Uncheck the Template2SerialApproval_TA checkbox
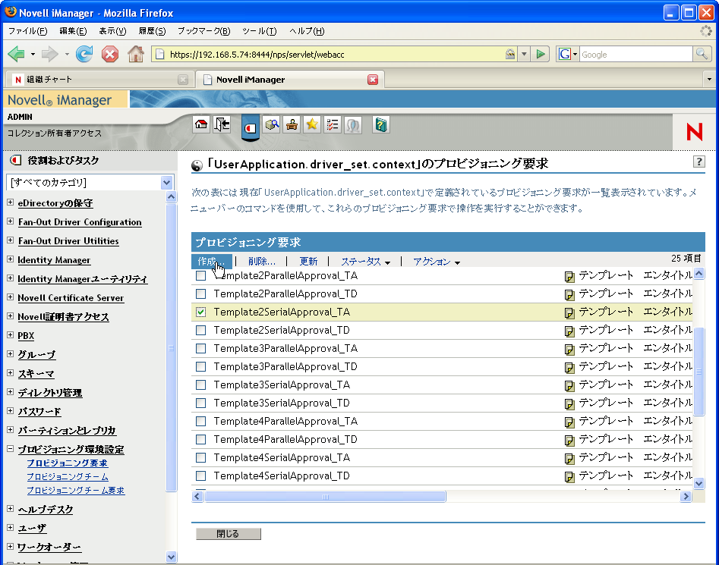This screenshot has height=565, width=719. 201,312
